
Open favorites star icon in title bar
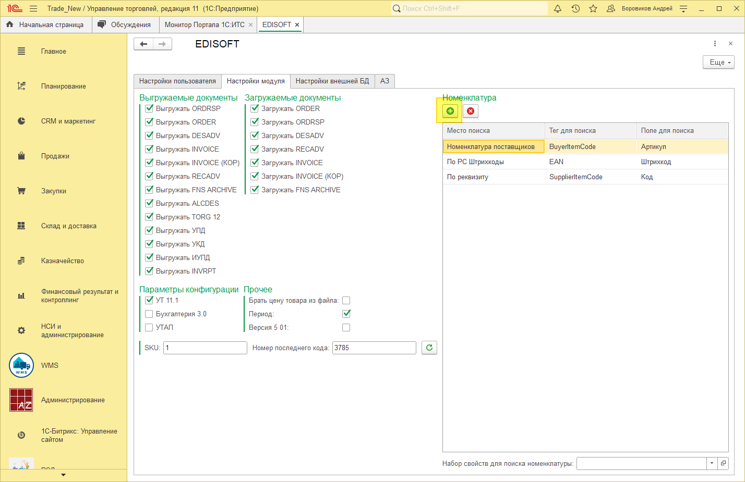pos(593,8)
